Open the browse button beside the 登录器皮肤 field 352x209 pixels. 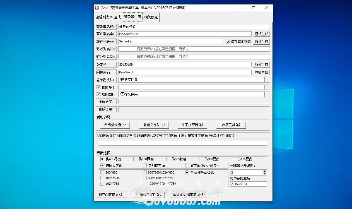point(267,80)
